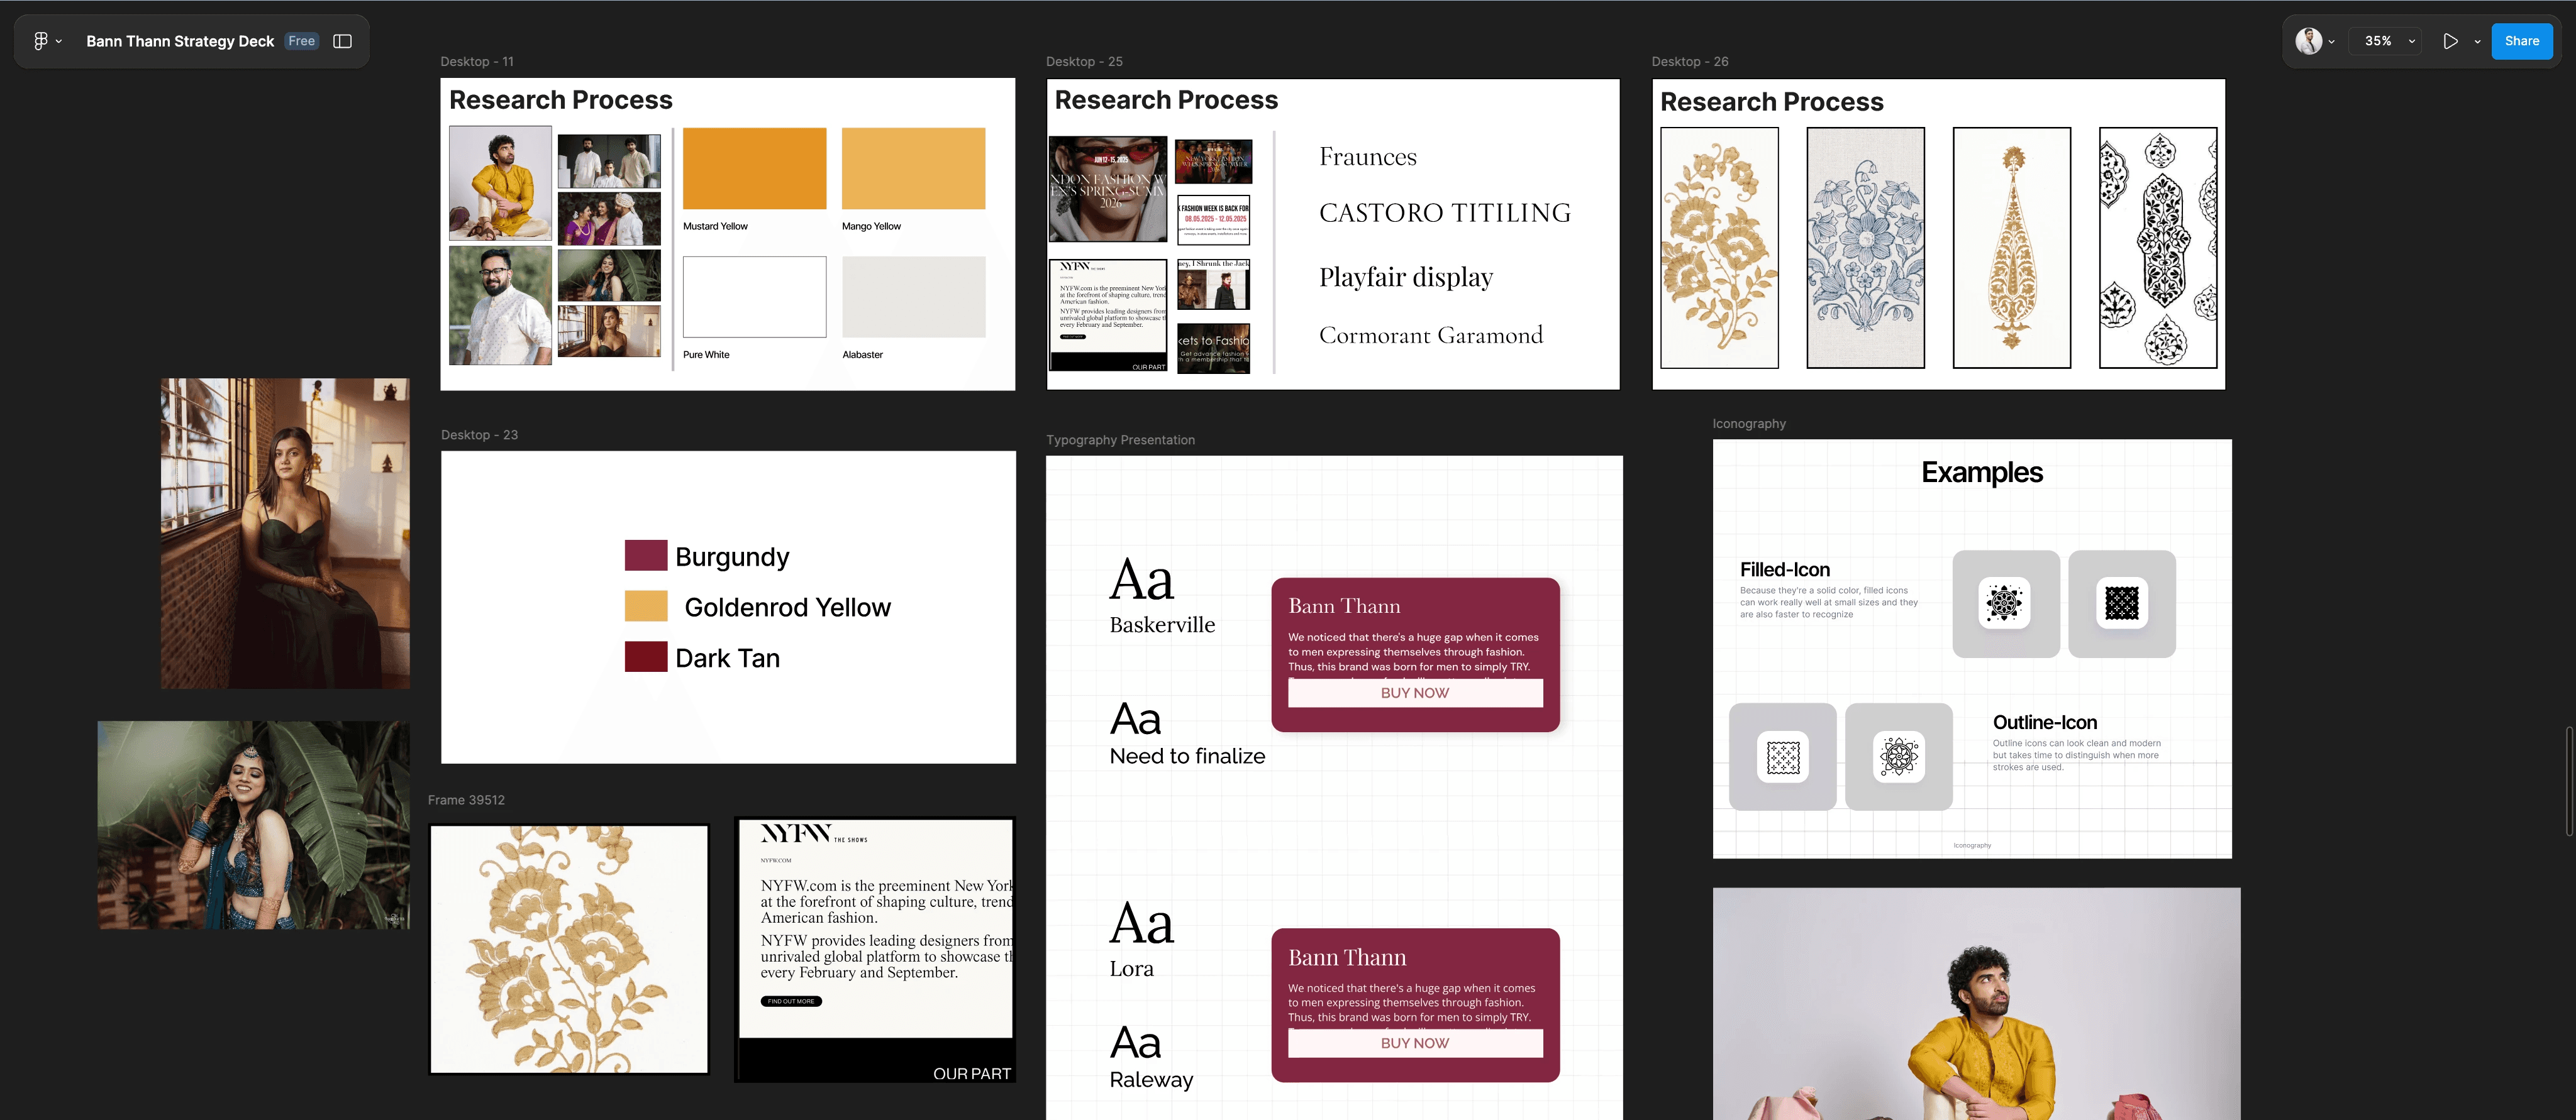Viewport: 2576px width, 1120px height.
Task: Click the Free plan badge
Action: (x=301, y=41)
